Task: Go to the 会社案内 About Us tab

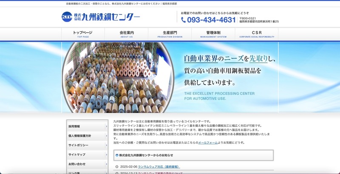Action: pos(127,34)
